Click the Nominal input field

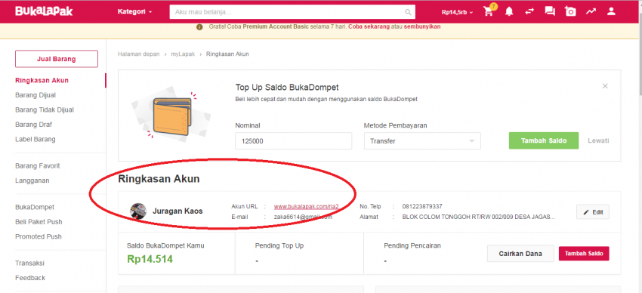[294, 140]
